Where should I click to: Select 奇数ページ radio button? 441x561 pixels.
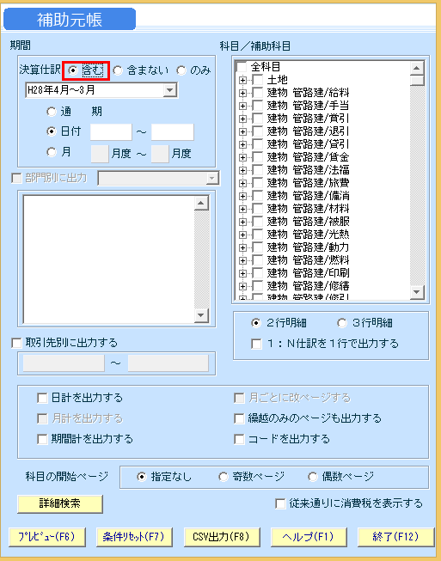click(x=224, y=477)
